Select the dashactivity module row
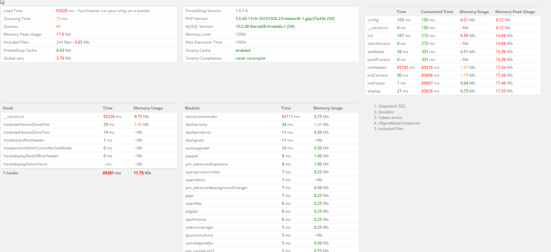 click(x=271, y=125)
